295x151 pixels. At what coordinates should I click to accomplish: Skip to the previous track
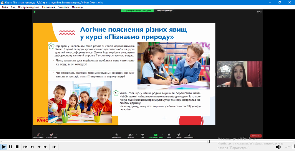click(x=25, y=147)
